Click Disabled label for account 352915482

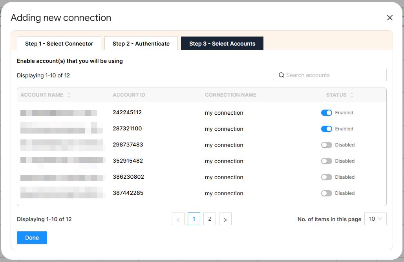point(345,161)
